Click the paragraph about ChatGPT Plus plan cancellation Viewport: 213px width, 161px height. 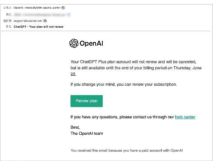[x=136, y=68]
